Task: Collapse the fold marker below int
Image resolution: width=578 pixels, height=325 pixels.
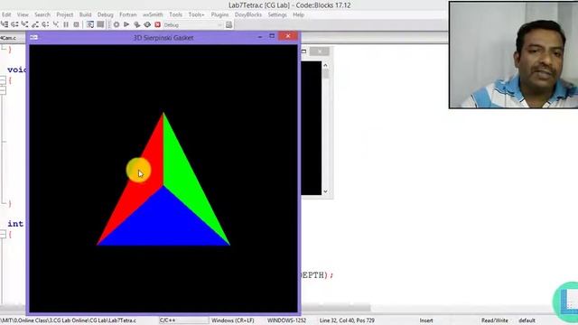Action: (x=3, y=234)
